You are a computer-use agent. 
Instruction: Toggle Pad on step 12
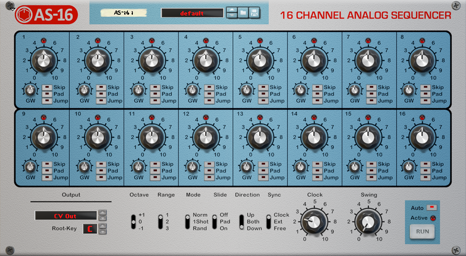pos(210,171)
